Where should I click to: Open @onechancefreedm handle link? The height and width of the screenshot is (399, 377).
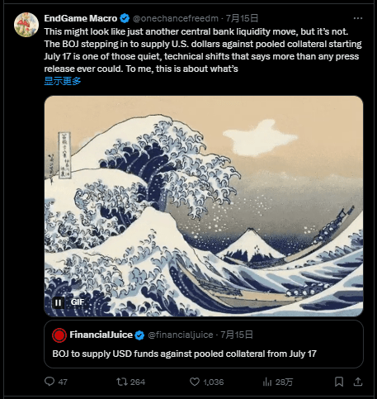(176, 18)
